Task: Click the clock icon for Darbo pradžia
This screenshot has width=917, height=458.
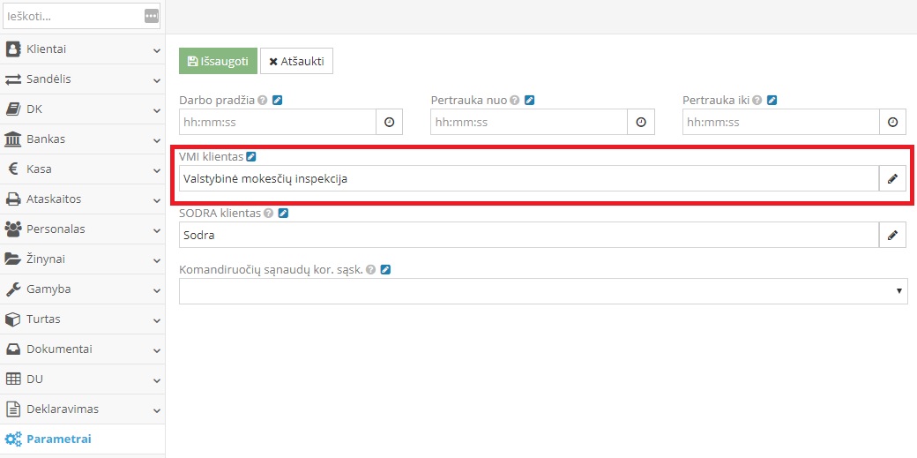Action: pyautogui.click(x=389, y=122)
